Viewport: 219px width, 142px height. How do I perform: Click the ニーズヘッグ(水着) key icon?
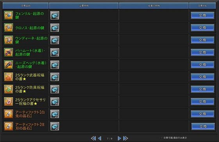[9, 65]
